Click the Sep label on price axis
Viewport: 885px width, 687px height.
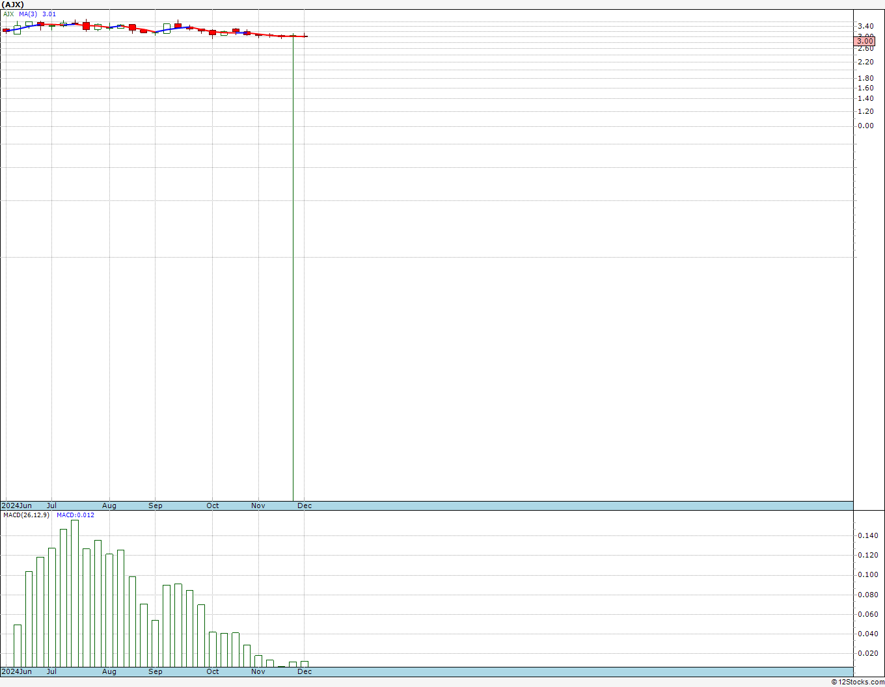156,505
